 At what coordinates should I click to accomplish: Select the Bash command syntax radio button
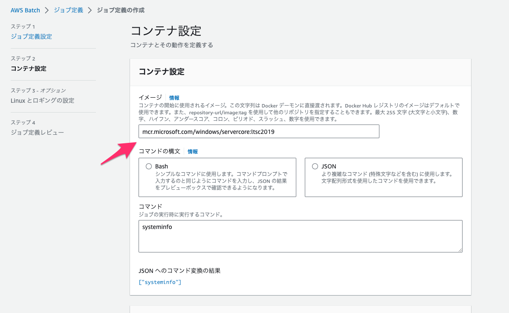[x=150, y=166]
